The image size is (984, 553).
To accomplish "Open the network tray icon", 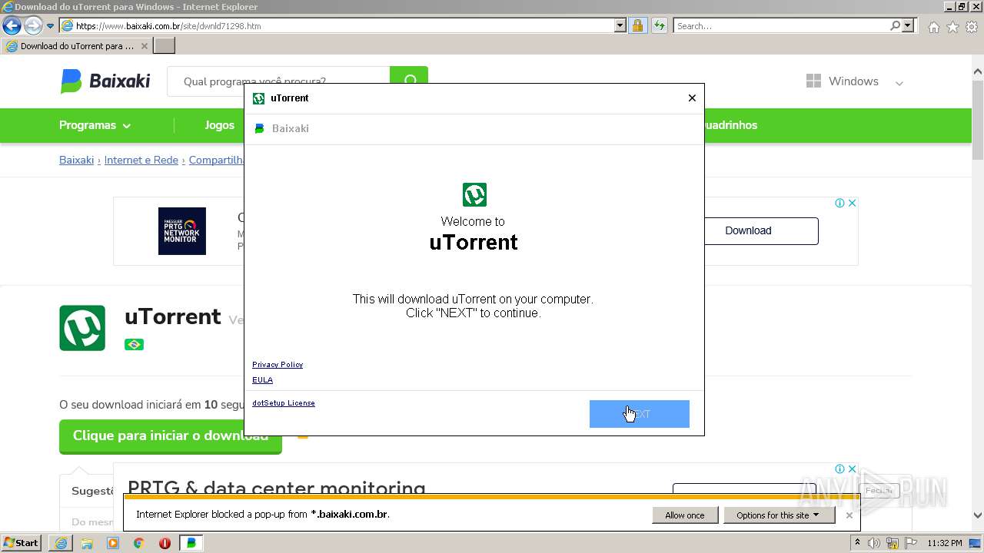I will point(893,543).
